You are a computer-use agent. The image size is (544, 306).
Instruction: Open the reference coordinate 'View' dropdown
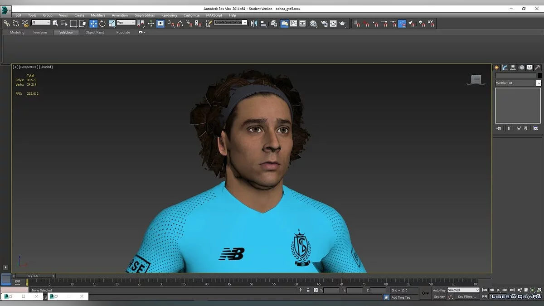(126, 23)
